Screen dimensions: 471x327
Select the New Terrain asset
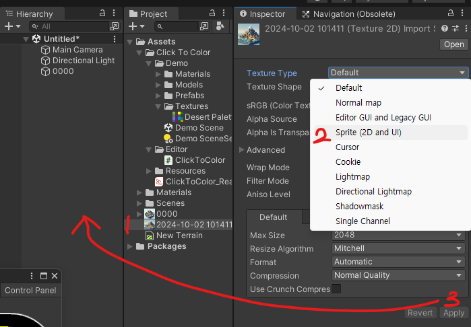click(174, 235)
